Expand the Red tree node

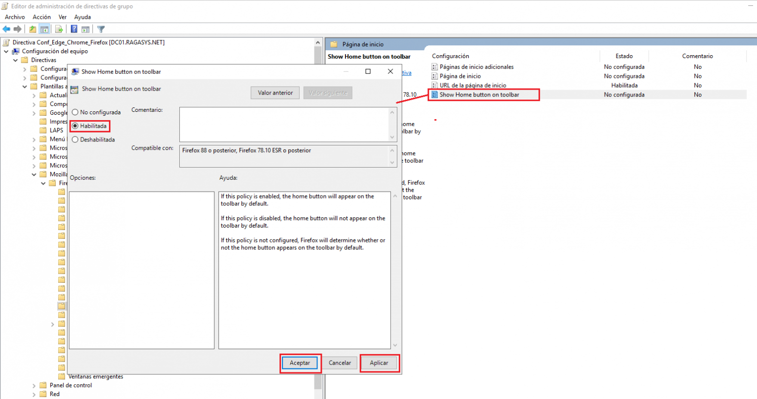(33, 394)
